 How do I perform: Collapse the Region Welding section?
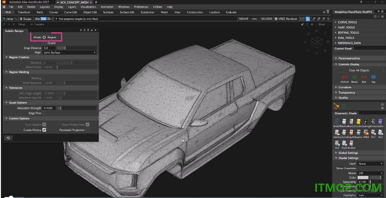point(7,72)
